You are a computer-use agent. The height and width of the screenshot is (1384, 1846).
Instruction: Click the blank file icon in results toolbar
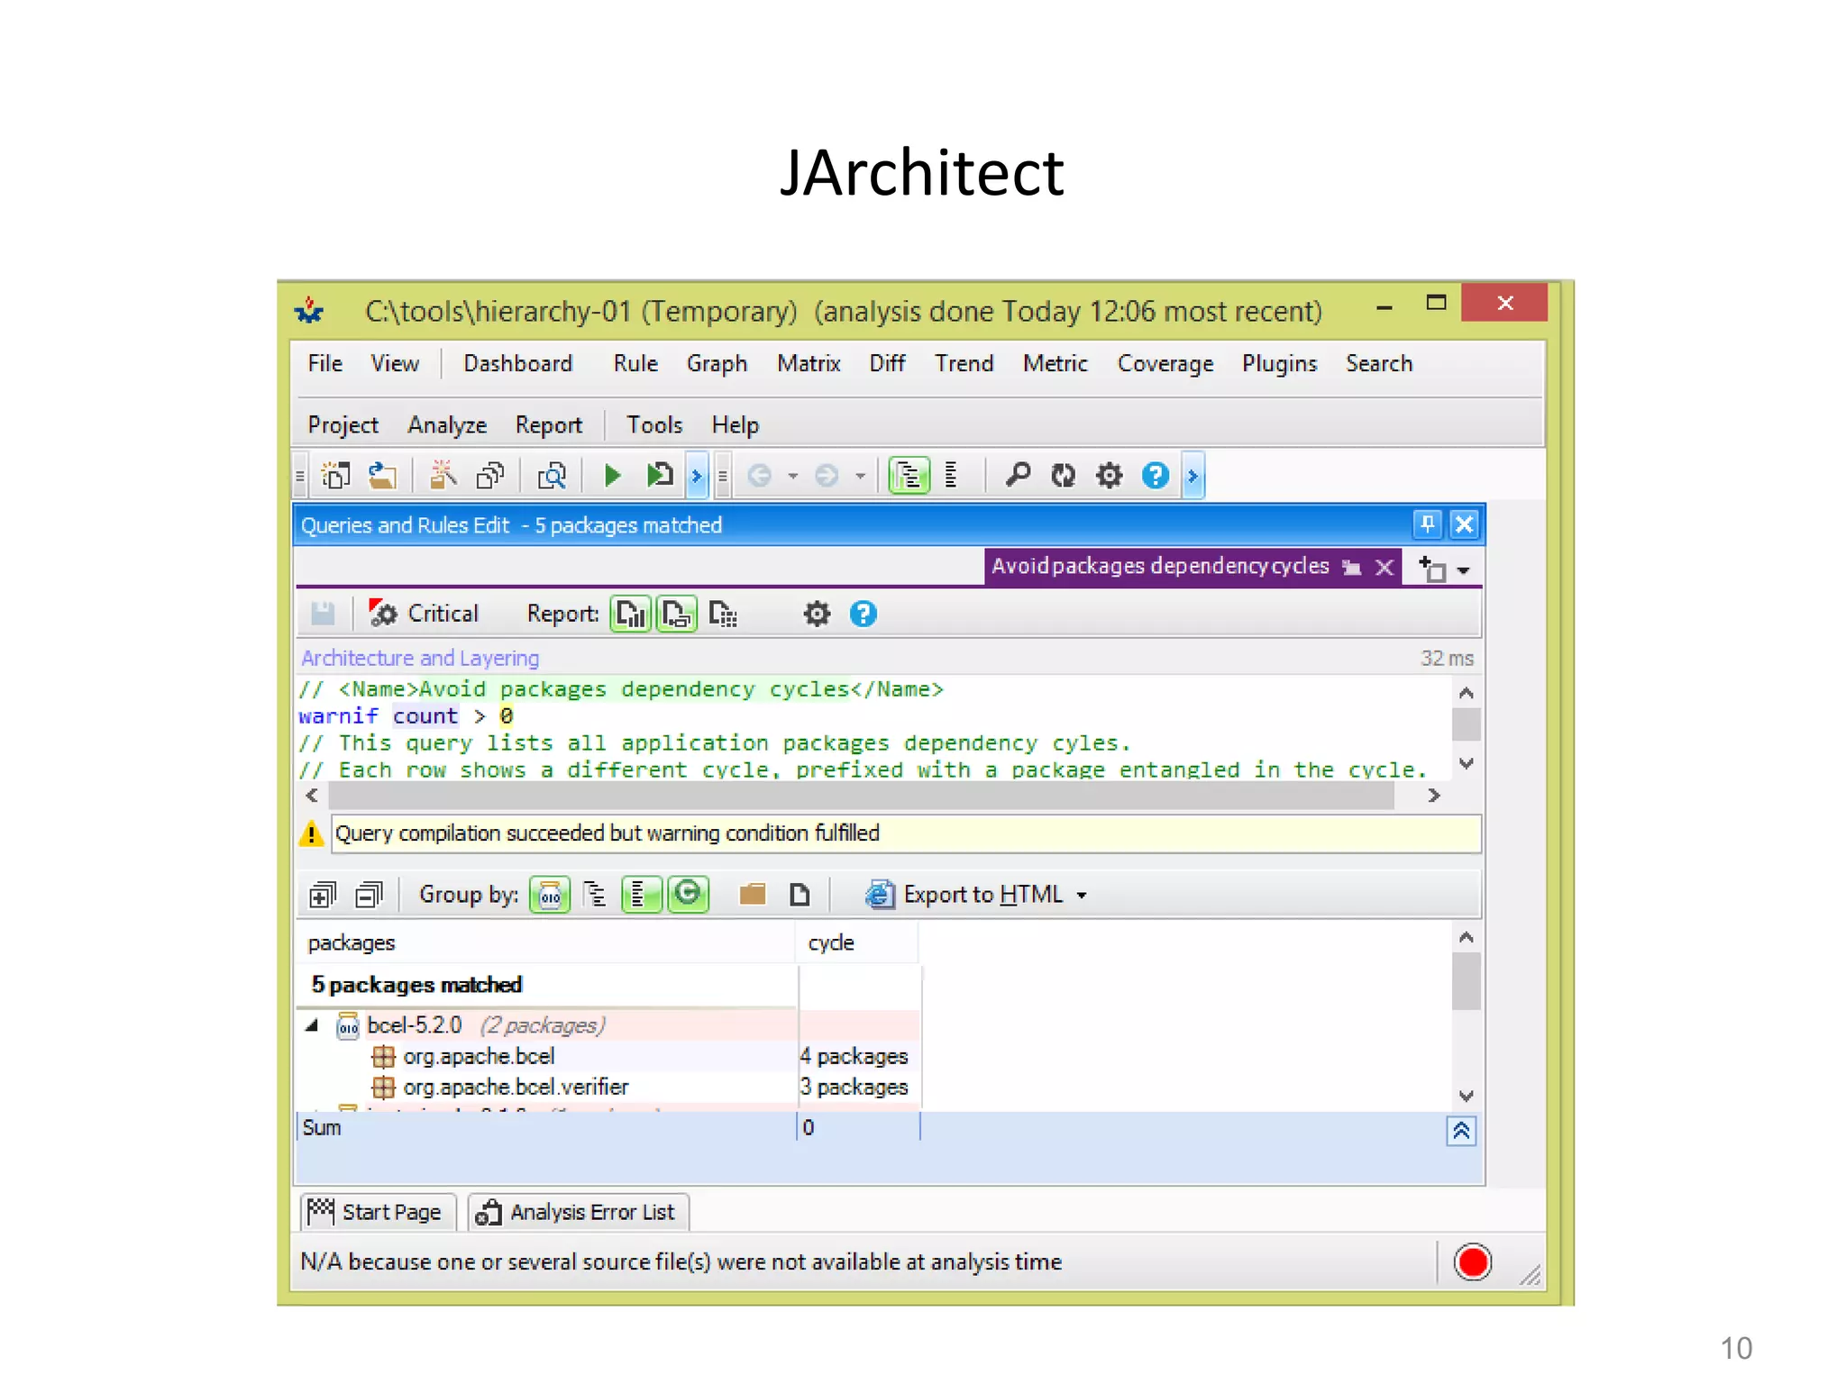click(x=799, y=895)
